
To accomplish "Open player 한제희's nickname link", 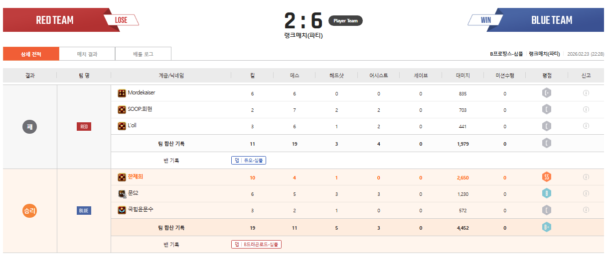I will (x=136, y=176).
